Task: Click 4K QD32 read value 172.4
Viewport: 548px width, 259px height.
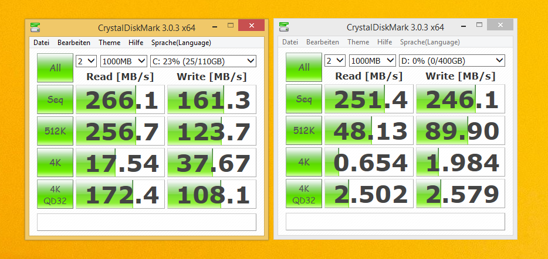Action: [x=120, y=194]
